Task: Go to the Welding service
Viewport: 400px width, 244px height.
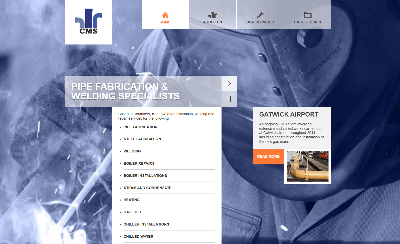Action: pos(132,151)
